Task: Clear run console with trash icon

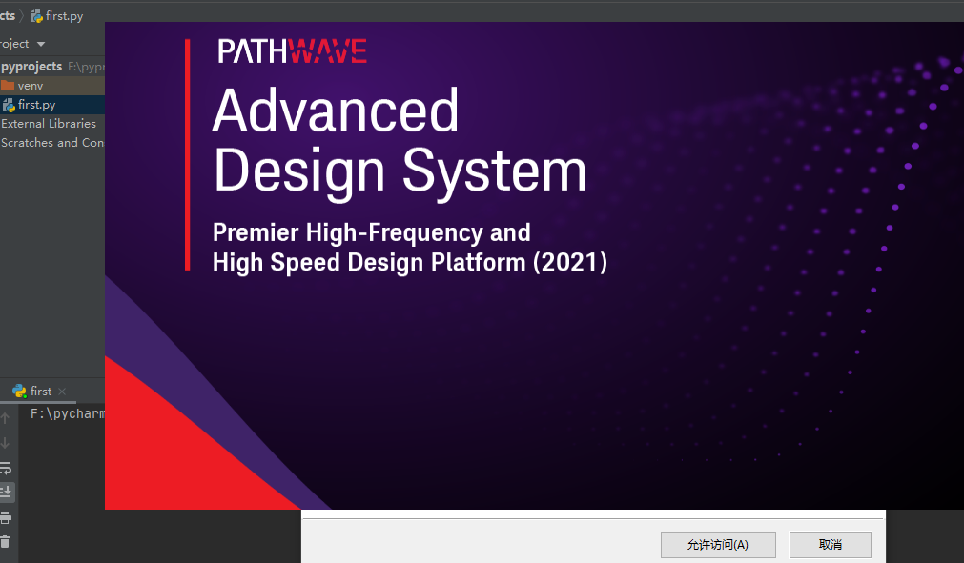Action: point(6,541)
